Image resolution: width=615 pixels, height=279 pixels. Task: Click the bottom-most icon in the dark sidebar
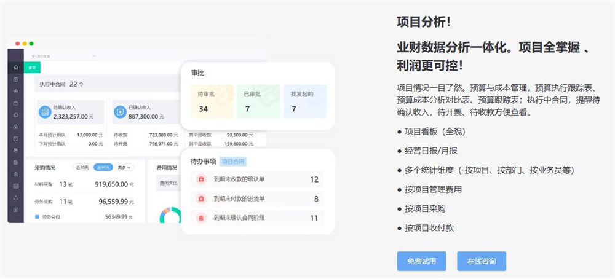[x=15, y=209]
